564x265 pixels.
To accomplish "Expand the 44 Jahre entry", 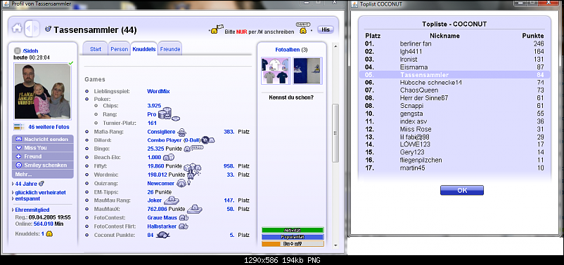I will pyautogui.click(x=13, y=184).
